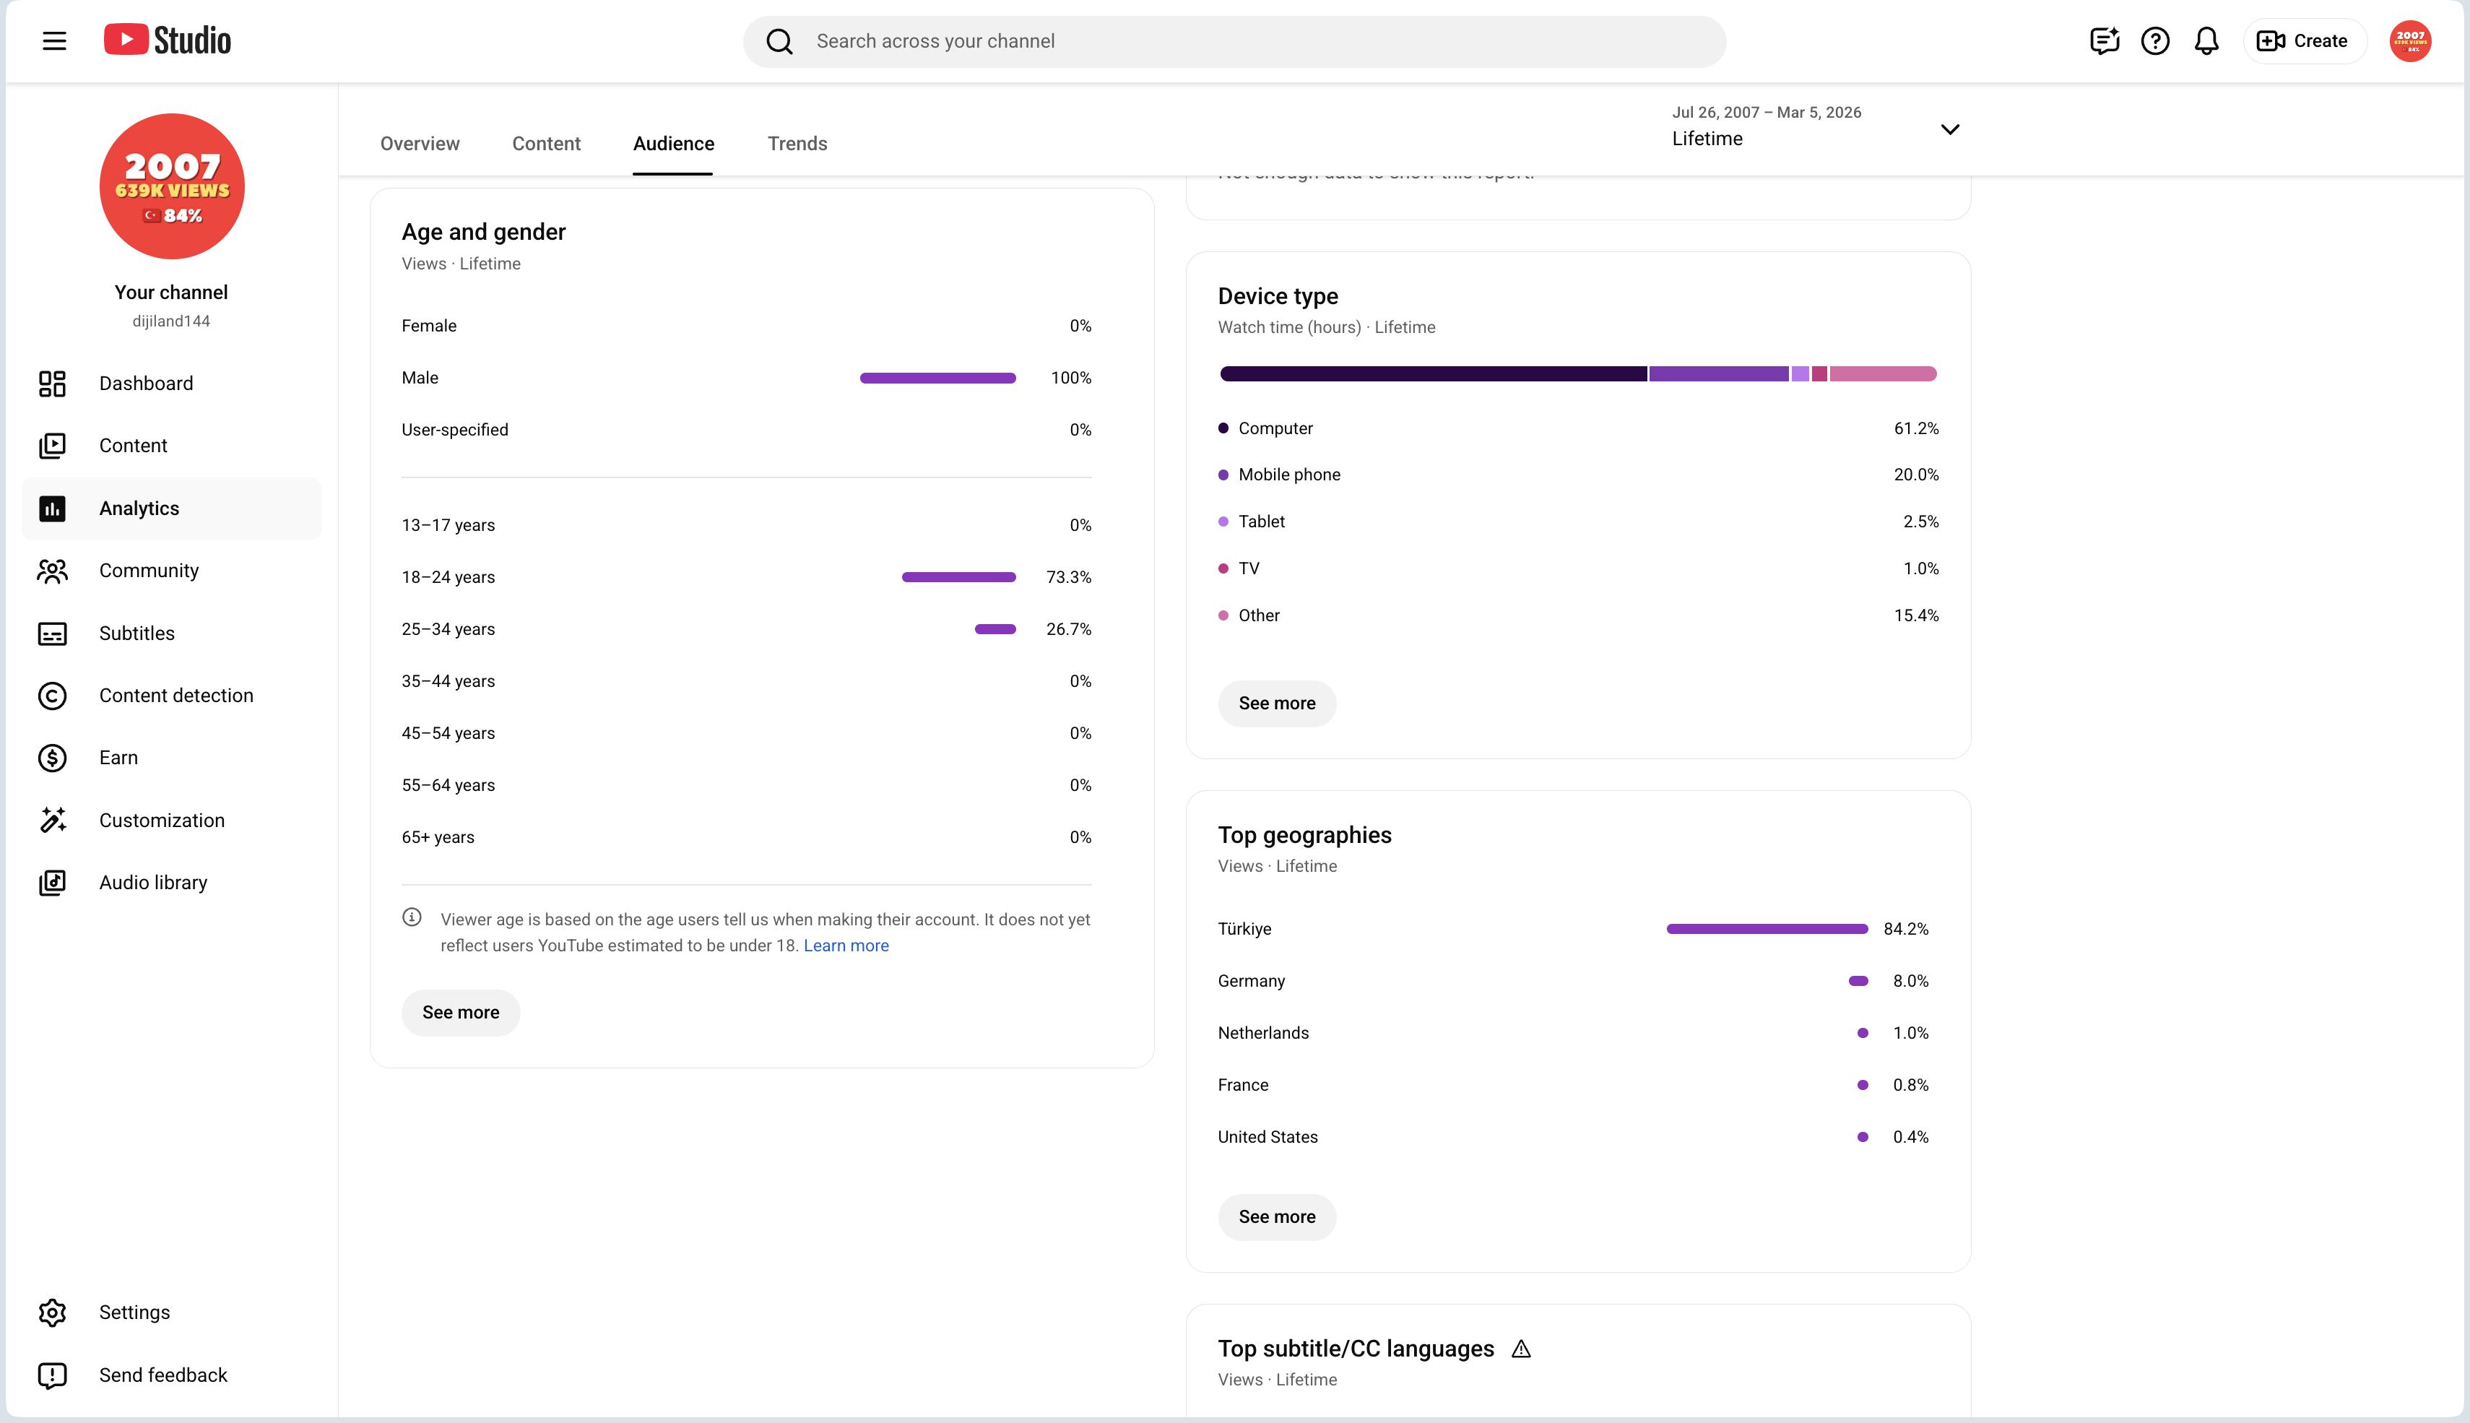Open the account avatar menu

(2410, 41)
